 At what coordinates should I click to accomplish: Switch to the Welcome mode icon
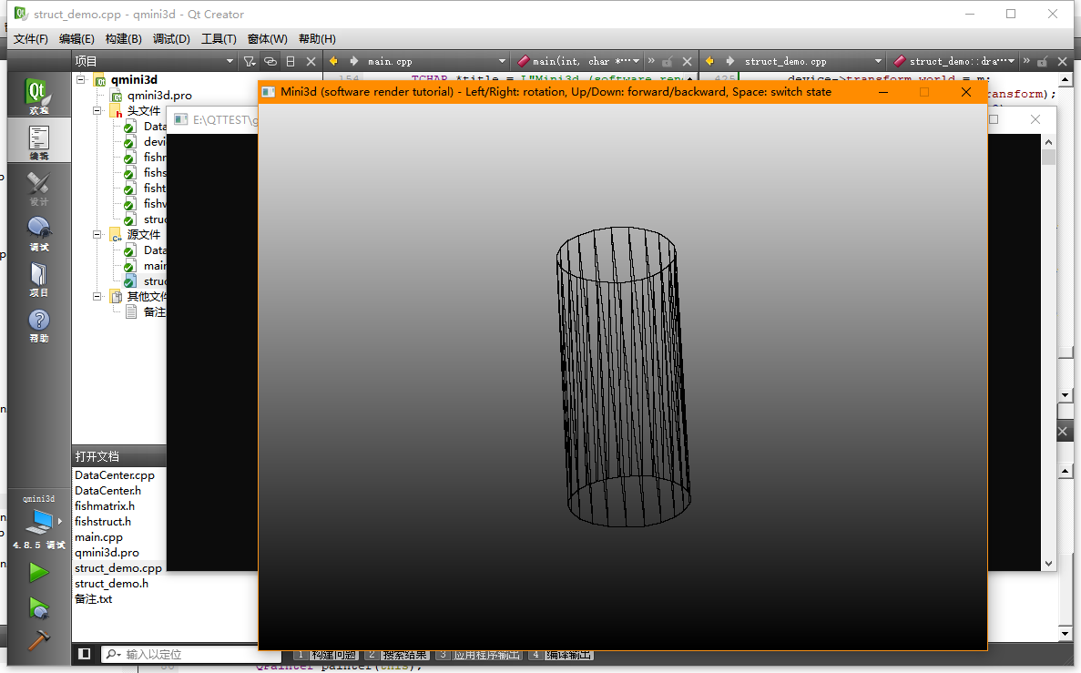[38, 95]
